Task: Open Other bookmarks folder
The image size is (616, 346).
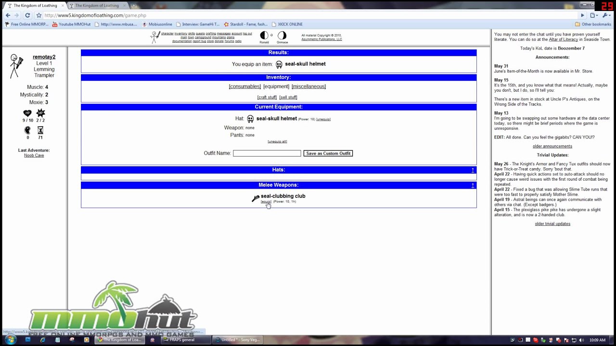Action: [x=593, y=24]
